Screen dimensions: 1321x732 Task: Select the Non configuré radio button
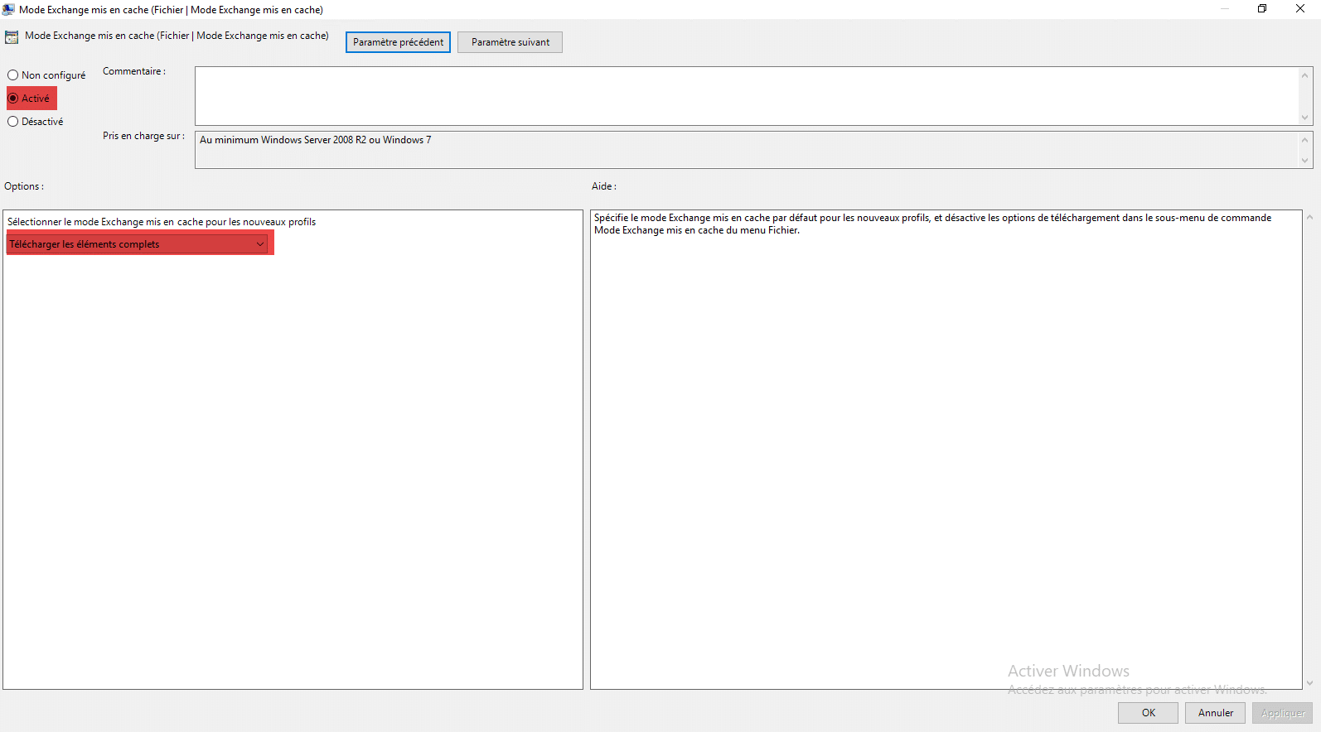tap(13, 75)
